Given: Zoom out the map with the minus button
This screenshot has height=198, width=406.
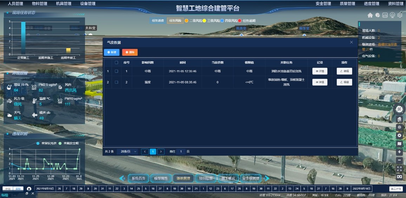Looking at the screenshot, I should (399, 160).
